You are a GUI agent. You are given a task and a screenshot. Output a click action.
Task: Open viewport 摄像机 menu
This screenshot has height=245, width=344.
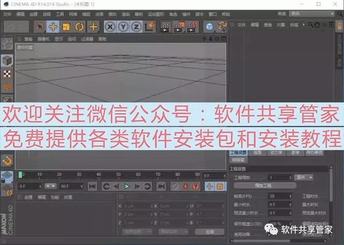[x=44, y=39]
